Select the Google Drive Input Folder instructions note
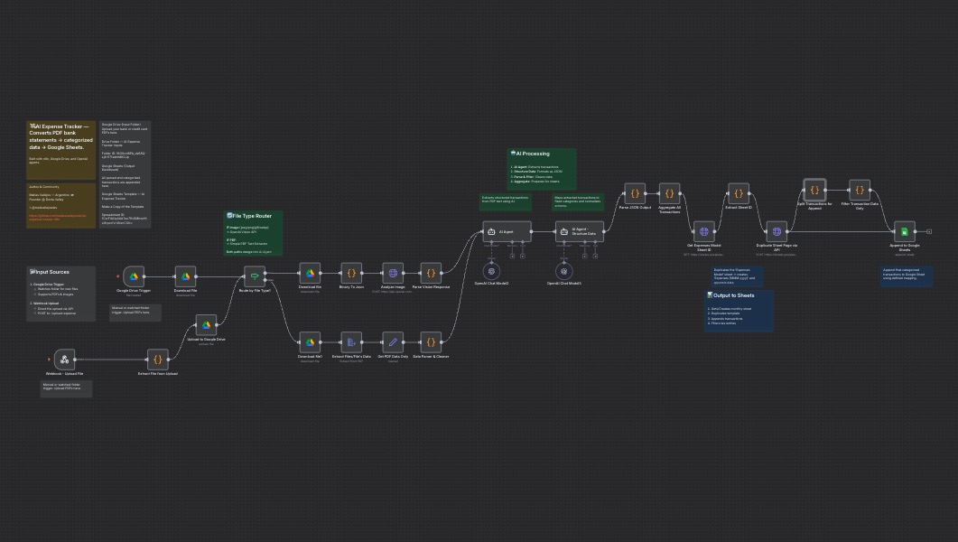This screenshot has height=542, width=958. tap(125, 174)
